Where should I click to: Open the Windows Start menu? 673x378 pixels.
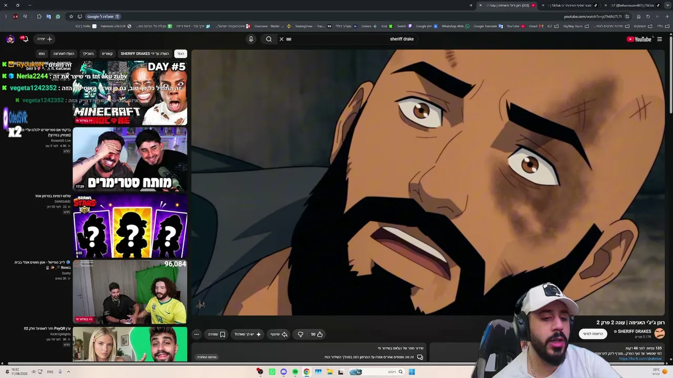[412, 372]
